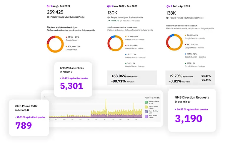Click the GMB Website Clicks in Month 8 title
The image size is (225, 145).
(71, 70)
